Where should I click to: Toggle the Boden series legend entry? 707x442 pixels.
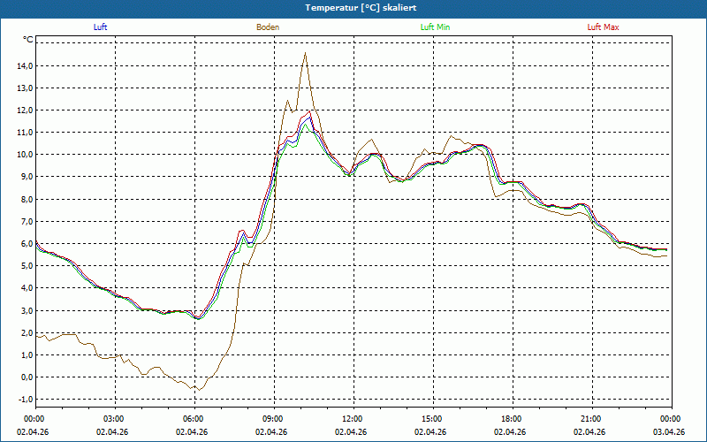[268, 27]
